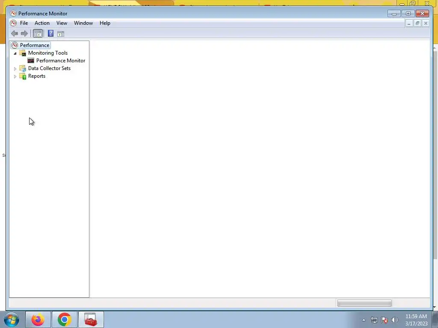Open the Action menu
The width and height of the screenshot is (438, 328).
[42, 23]
